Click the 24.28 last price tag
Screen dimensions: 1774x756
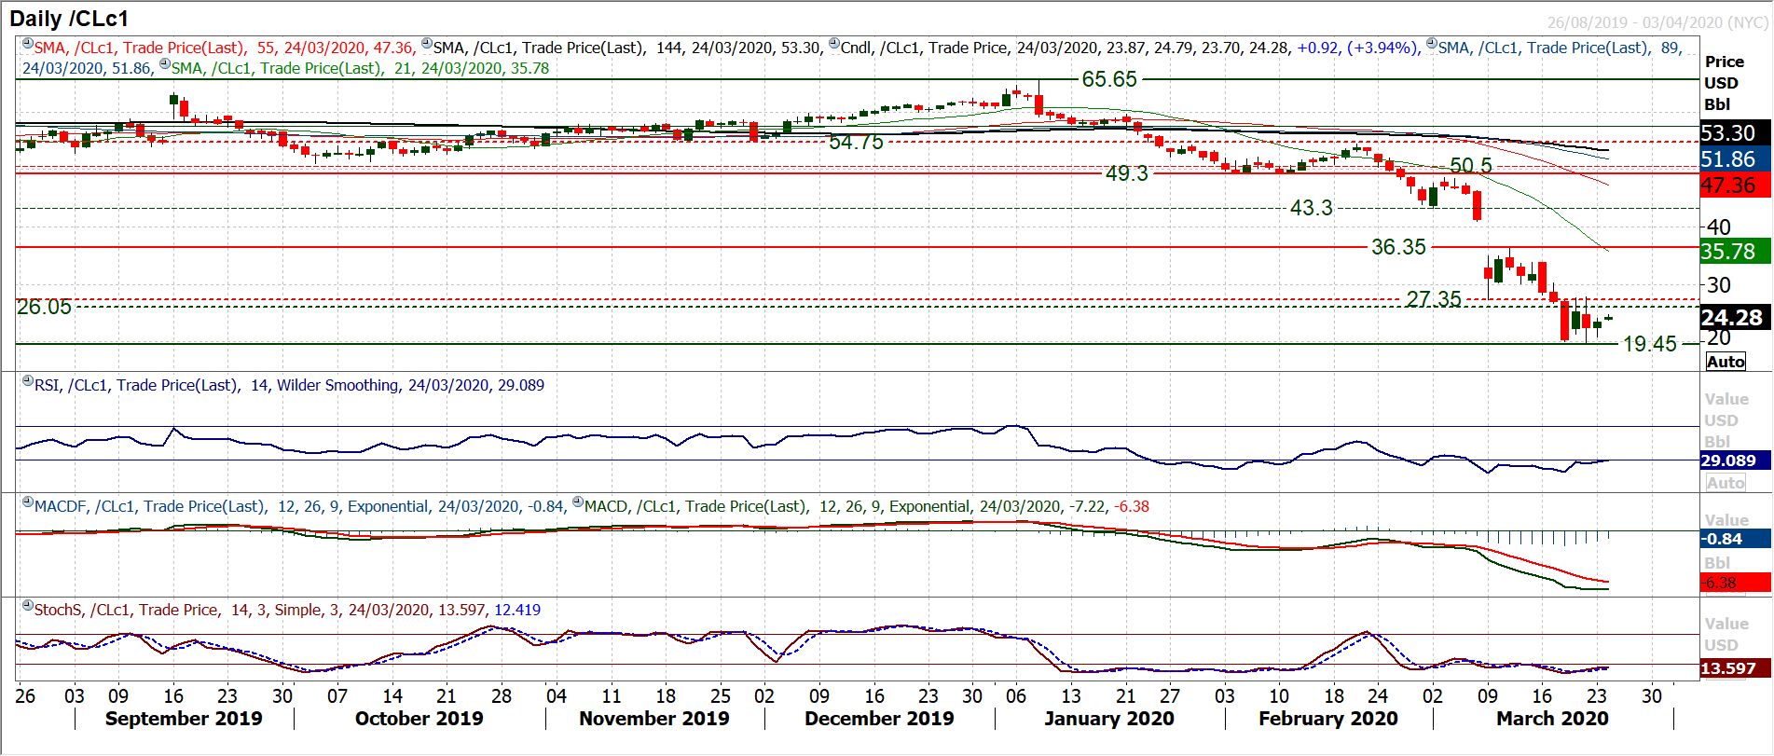click(x=1735, y=318)
